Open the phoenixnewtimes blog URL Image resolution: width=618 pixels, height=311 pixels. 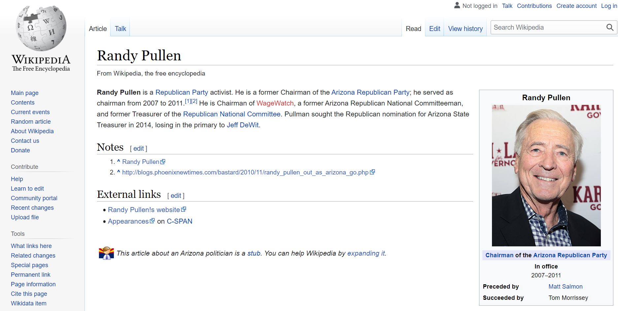[x=245, y=172]
